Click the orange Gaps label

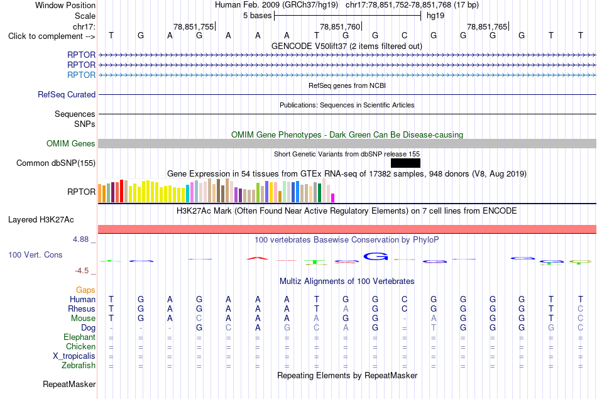(85, 290)
